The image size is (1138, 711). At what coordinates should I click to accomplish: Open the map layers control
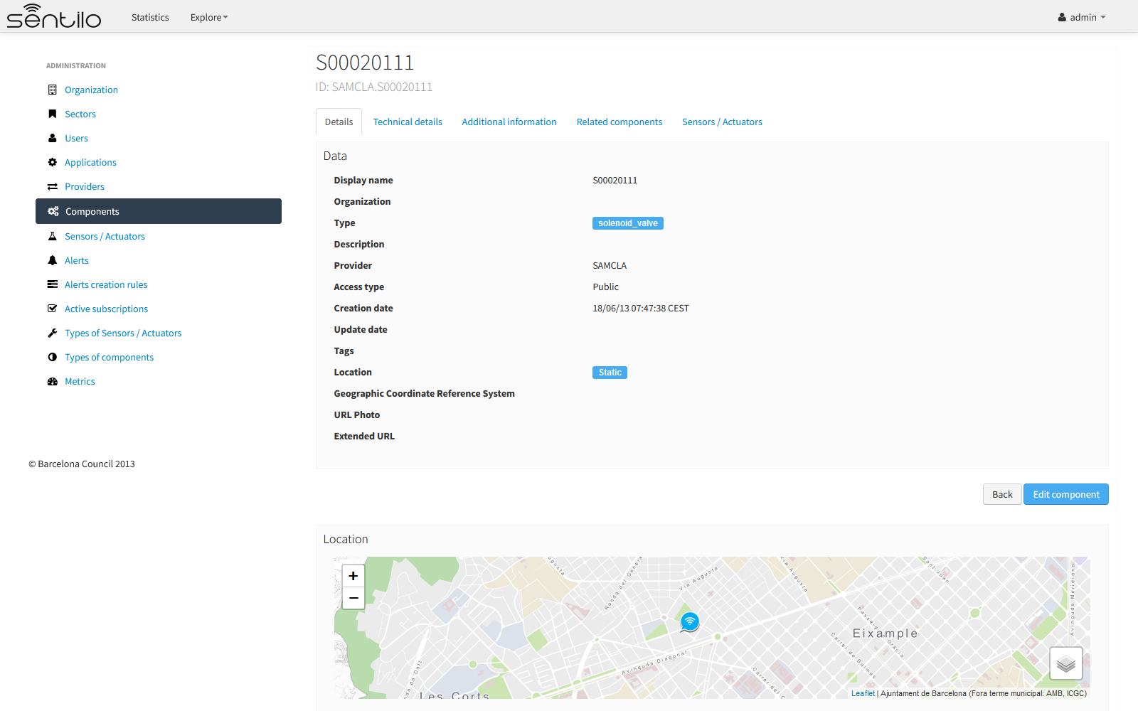[1066, 663]
